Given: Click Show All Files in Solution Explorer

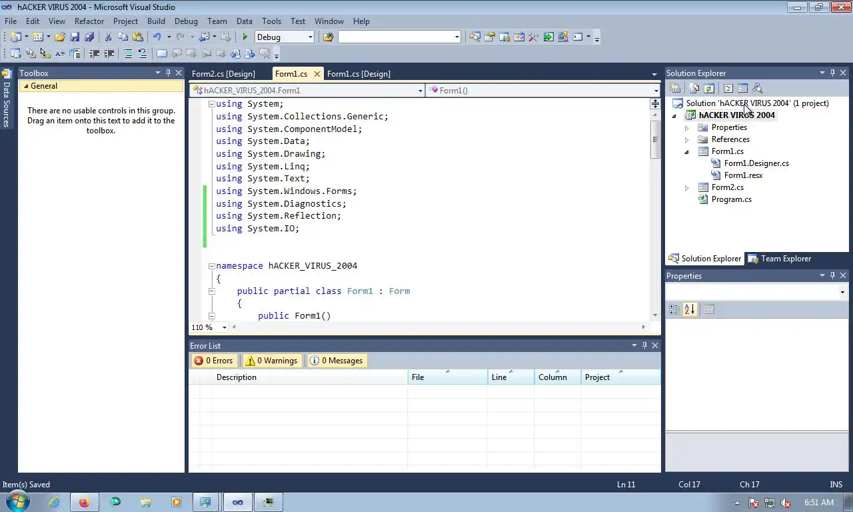Looking at the screenshot, I should (694, 88).
